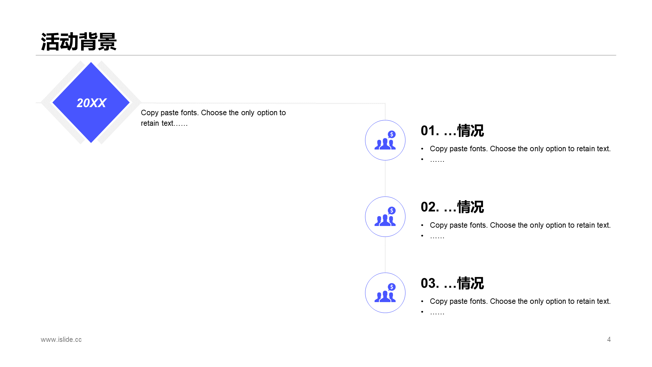Click the 03. …情况 heading
This screenshot has height=367, width=652.
point(452,283)
